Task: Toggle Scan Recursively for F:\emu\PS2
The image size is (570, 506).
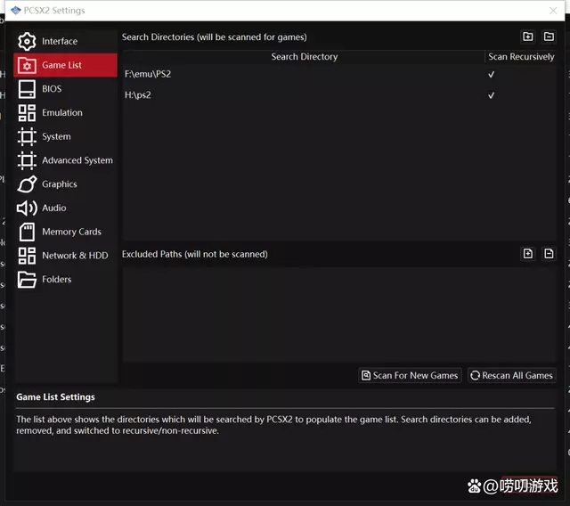Action: [491, 75]
